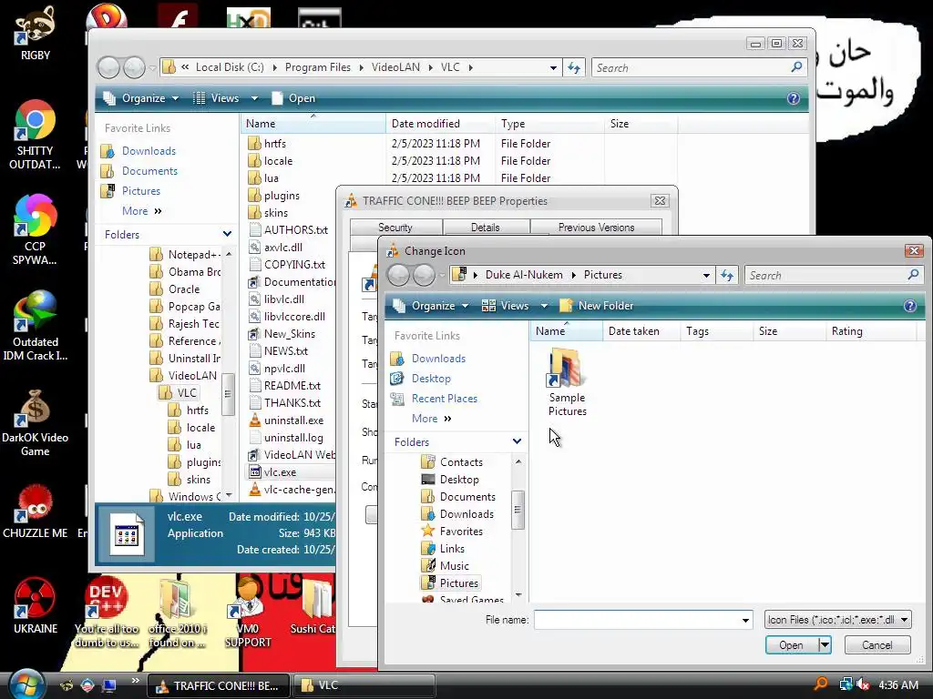Click Back button in VLC explorer window
Image resolution: width=933 pixels, height=699 pixels.
(109, 67)
